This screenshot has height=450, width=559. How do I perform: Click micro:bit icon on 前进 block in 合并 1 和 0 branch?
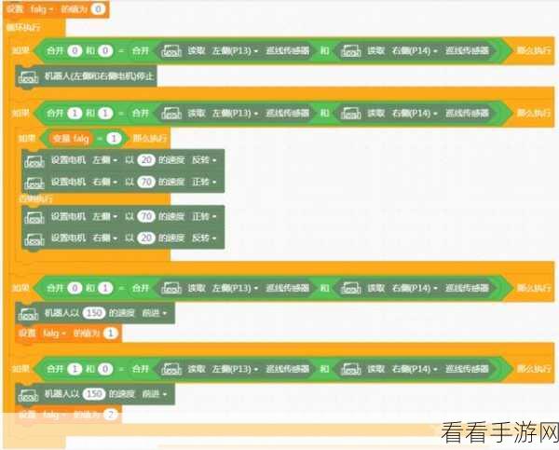[28, 395]
